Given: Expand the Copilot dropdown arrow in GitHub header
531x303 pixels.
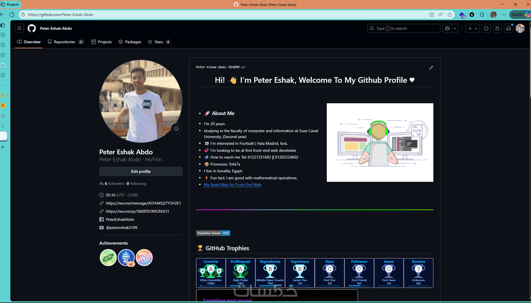Looking at the screenshot, I should click(455, 28).
